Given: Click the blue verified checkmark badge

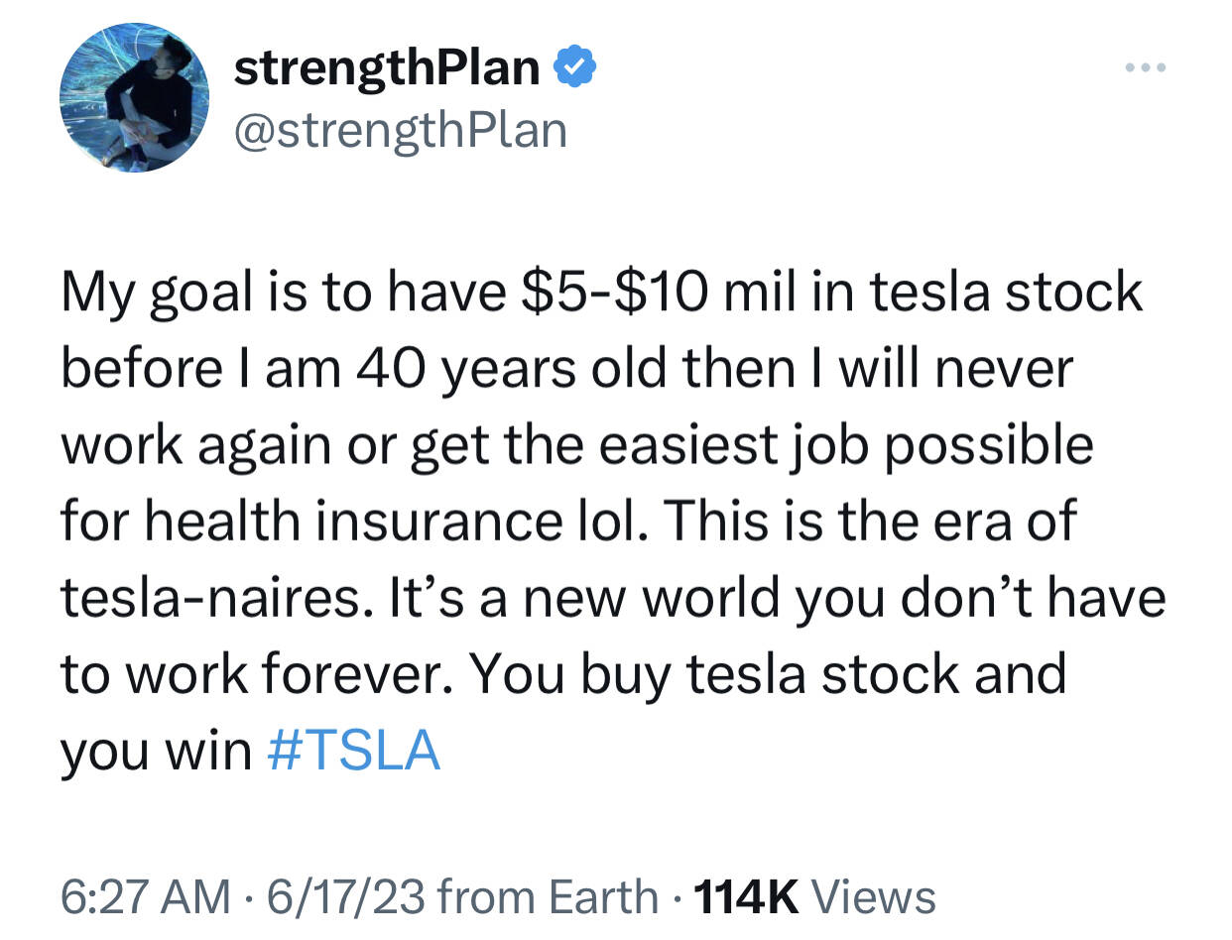Looking at the screenshot, I should (574, 69).
